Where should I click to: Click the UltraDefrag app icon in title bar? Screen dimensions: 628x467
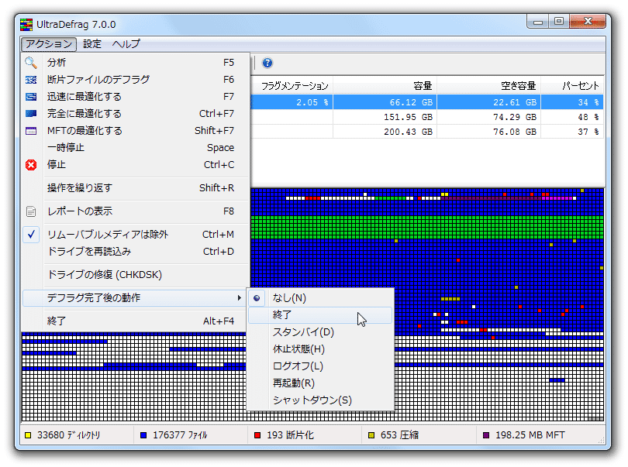click(x=26, y=25)
